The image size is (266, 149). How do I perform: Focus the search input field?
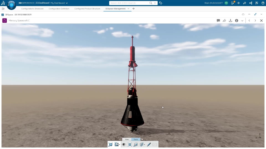(129, 3)
